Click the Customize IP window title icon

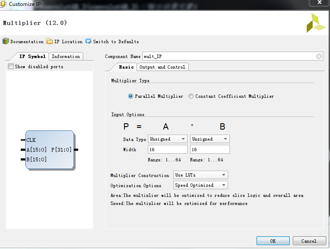(x=3, y=3)
